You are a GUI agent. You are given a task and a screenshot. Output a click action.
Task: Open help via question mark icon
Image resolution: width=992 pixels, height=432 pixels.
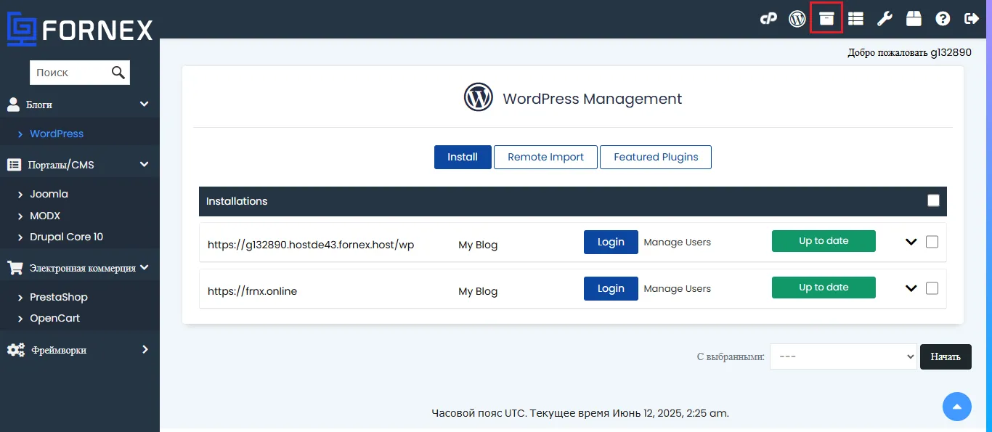click(943, 19)
